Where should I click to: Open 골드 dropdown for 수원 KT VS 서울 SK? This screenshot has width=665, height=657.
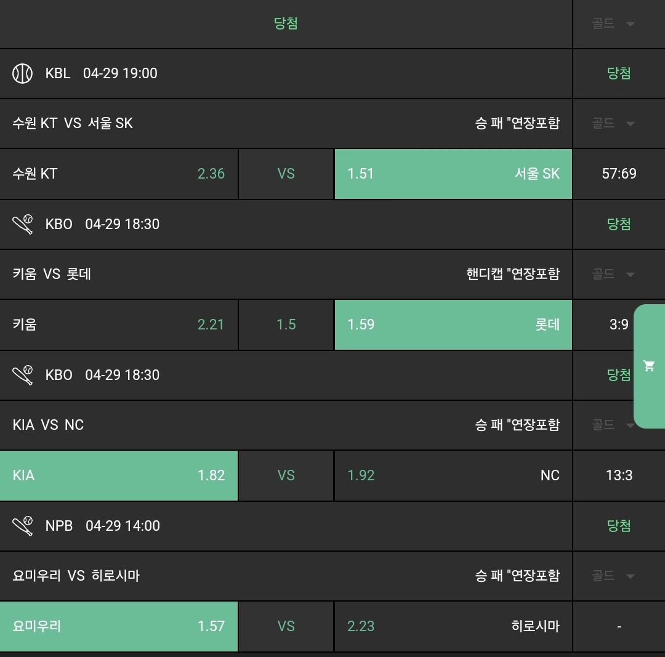(613, 123)
